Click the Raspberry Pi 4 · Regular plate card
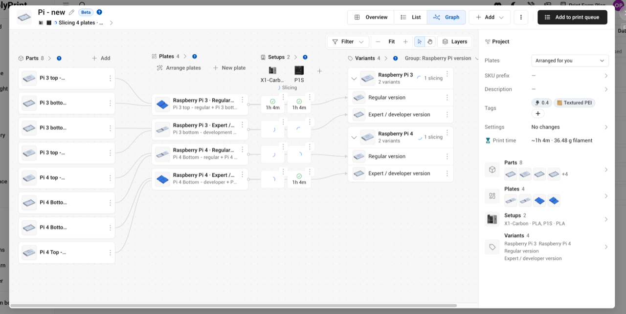 click(x=200, y=154)
